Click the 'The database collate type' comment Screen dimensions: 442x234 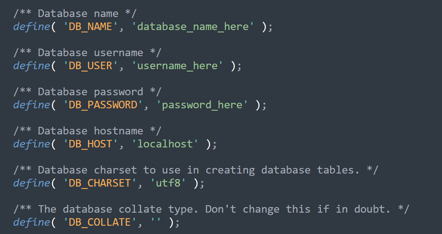coord(211,209)
